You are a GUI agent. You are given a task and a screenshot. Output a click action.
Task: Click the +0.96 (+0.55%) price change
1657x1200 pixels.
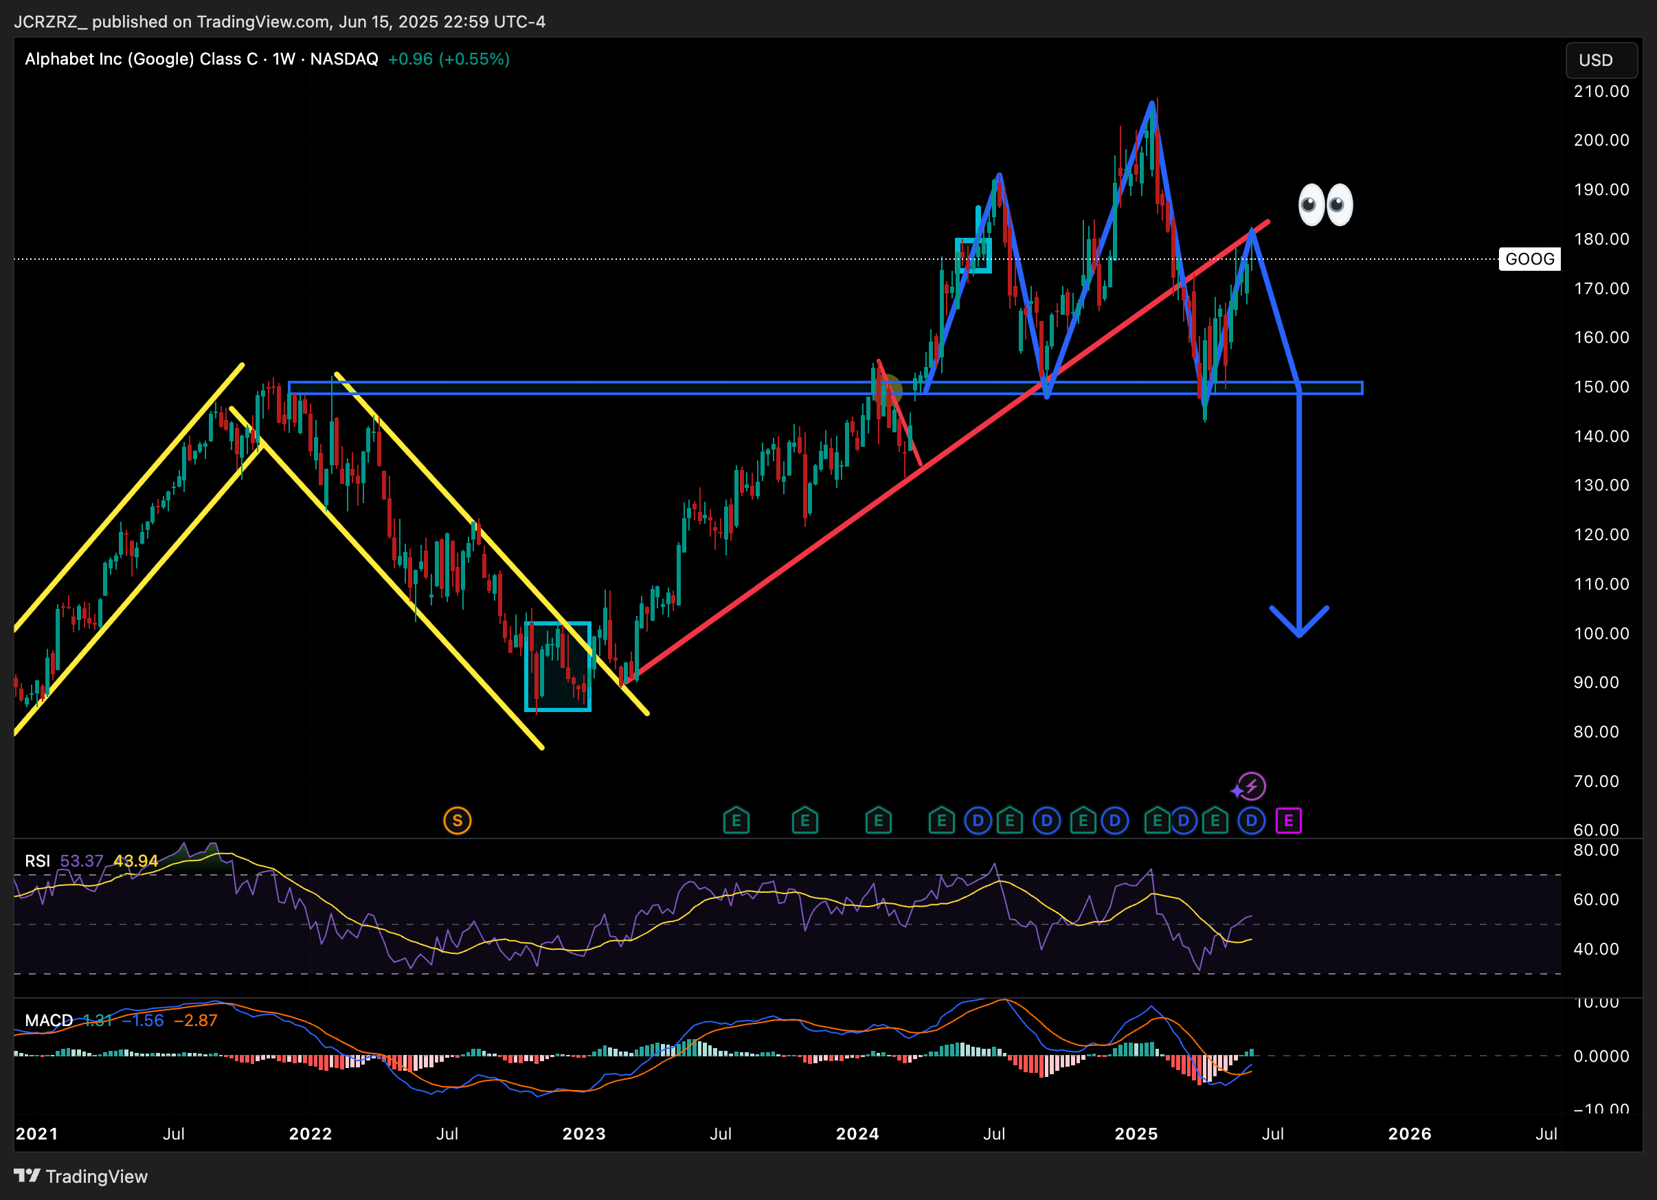448,59
